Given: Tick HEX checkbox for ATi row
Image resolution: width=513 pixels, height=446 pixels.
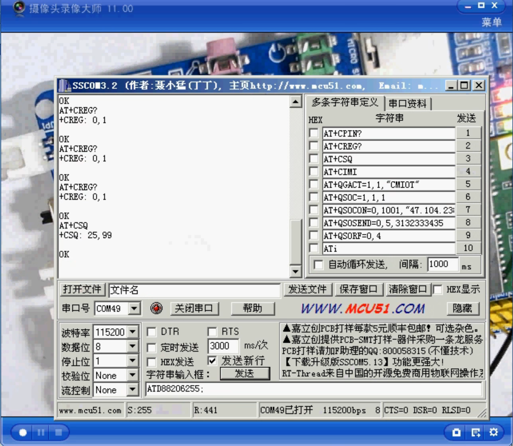Looking at the screenshot, I should [313, 248].
